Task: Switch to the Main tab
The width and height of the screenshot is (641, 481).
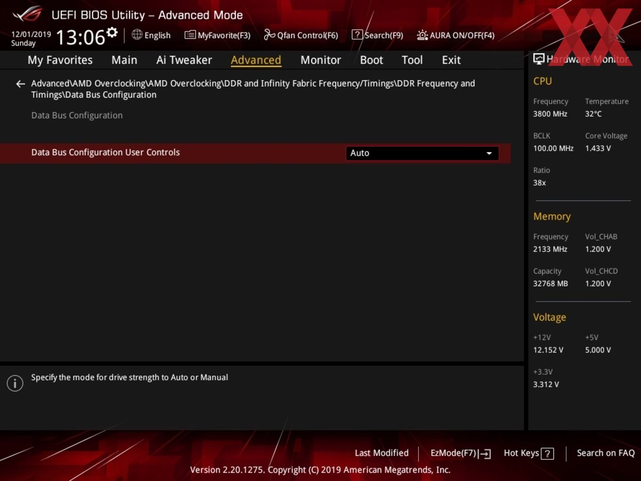Action: click(x=124, y=60)
